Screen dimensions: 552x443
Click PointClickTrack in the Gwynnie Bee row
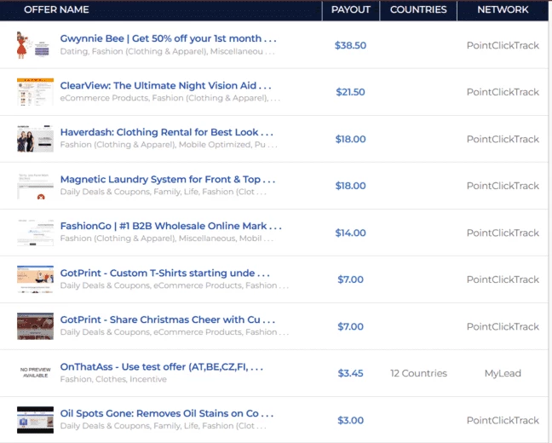point(503,45)
